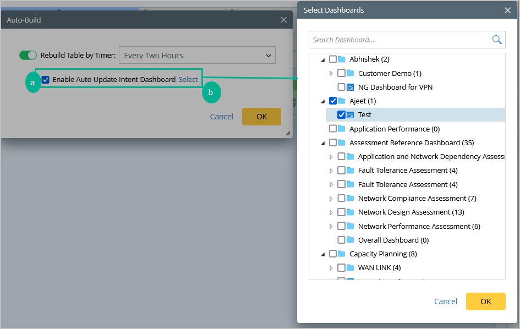Select the Overall Dashboard tree item

pos(393,240)
